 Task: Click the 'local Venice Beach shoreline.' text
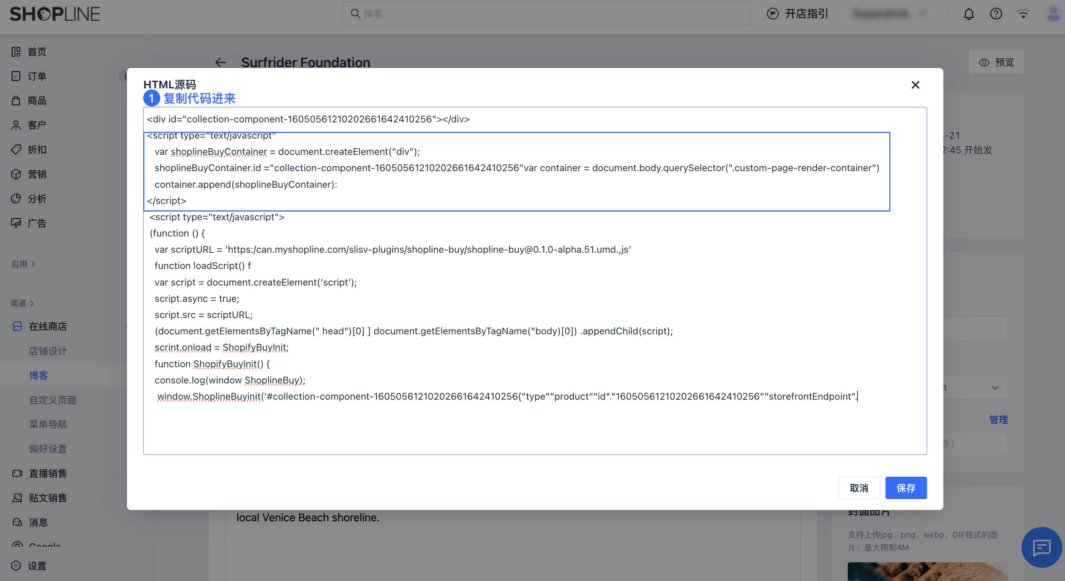pos(308,518)
